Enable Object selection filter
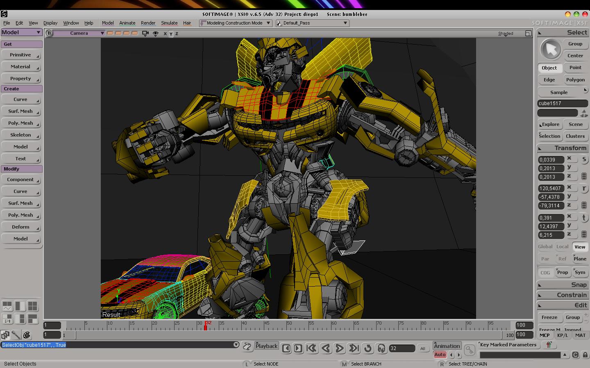The image size is (590, 368). (549, 68)
